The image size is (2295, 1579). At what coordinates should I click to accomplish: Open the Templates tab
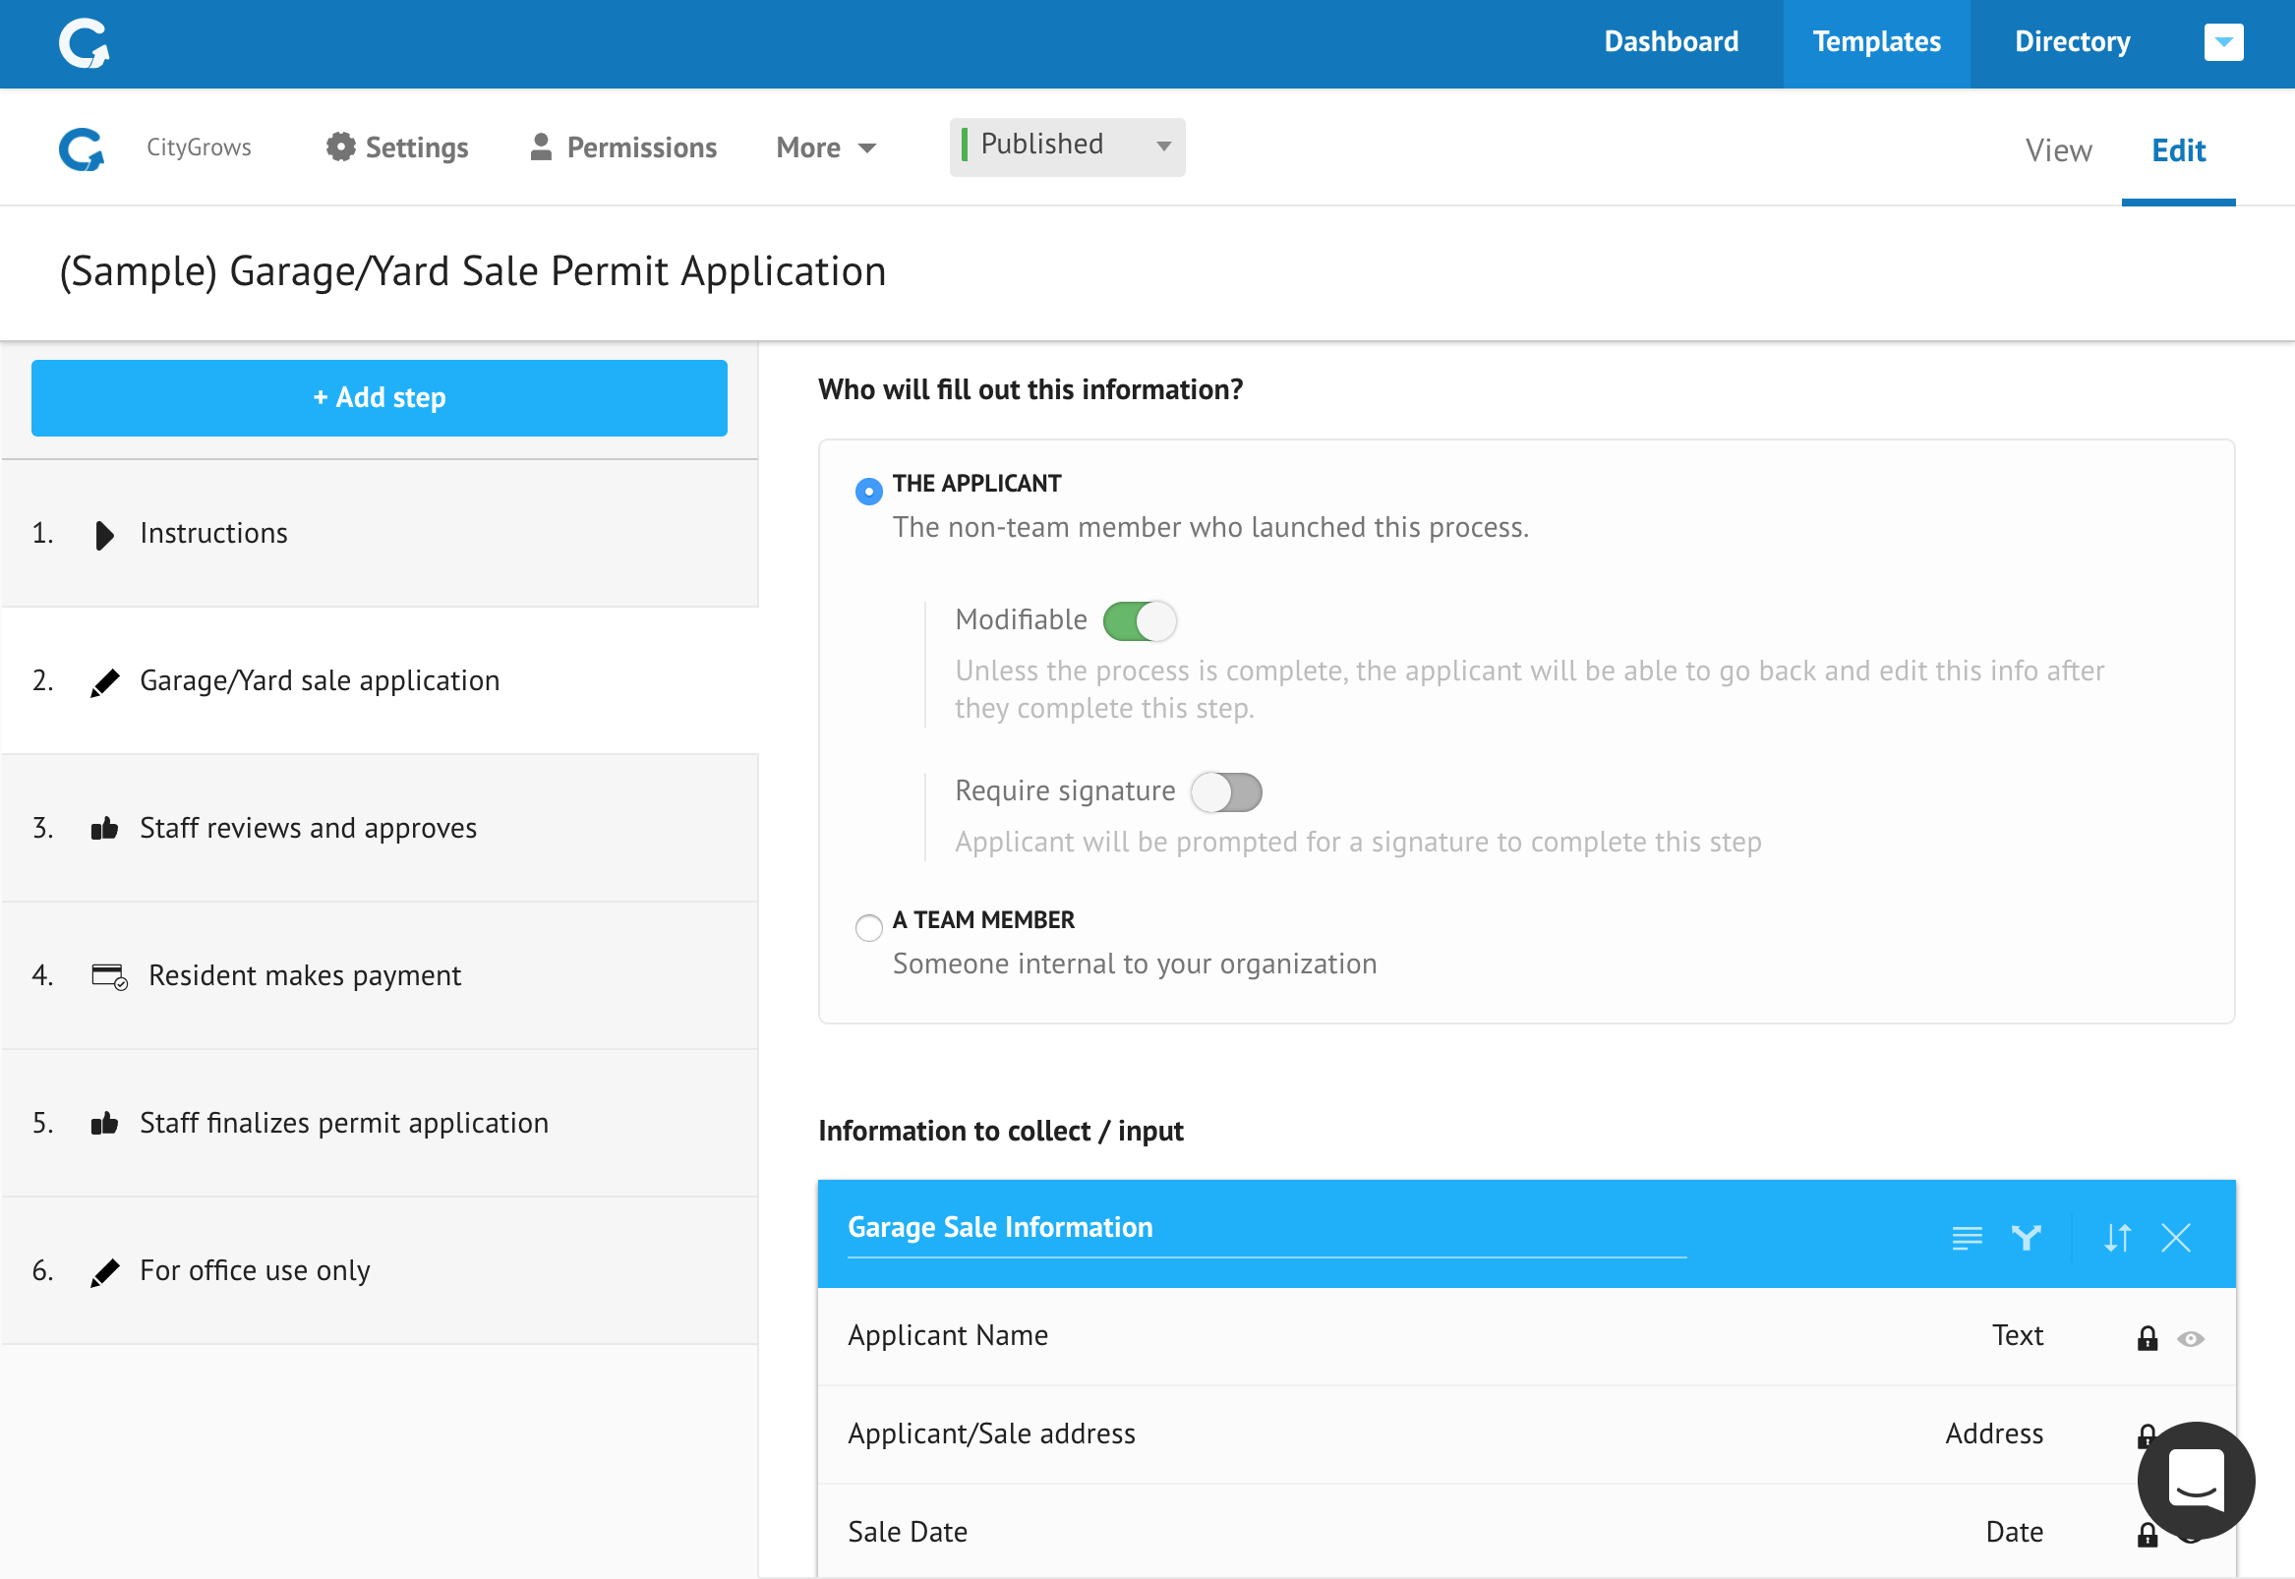click(1875, 43)
